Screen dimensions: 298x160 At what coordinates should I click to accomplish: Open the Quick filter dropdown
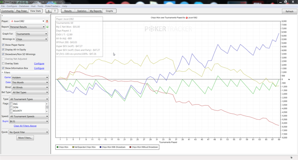coord(29,132)
